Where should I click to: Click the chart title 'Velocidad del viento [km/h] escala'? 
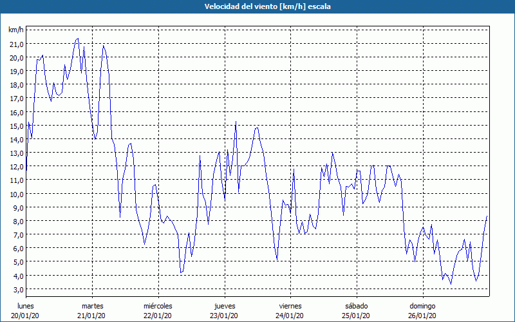pos(267,6)
